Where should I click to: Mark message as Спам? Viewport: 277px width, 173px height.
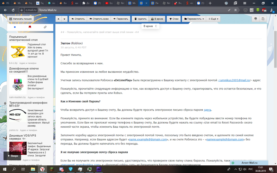click(174, 19)
